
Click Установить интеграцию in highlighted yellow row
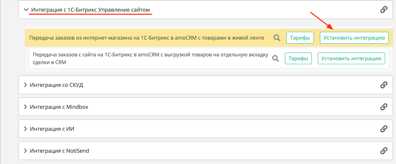[354, 38]
